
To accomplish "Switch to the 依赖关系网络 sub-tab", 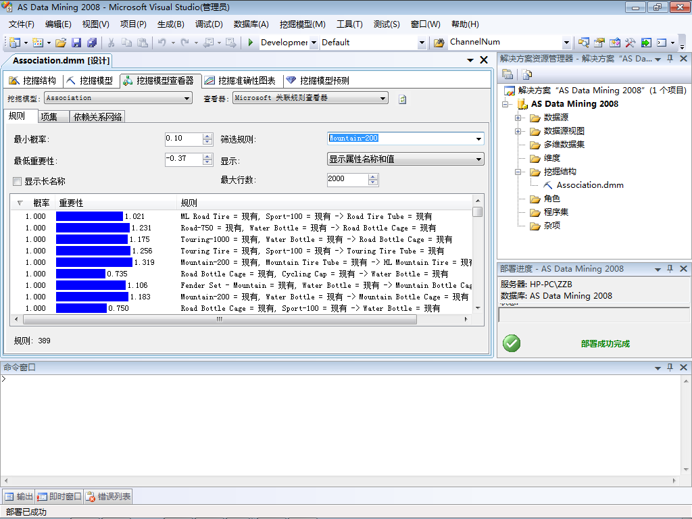I will (x=97, y=116).
